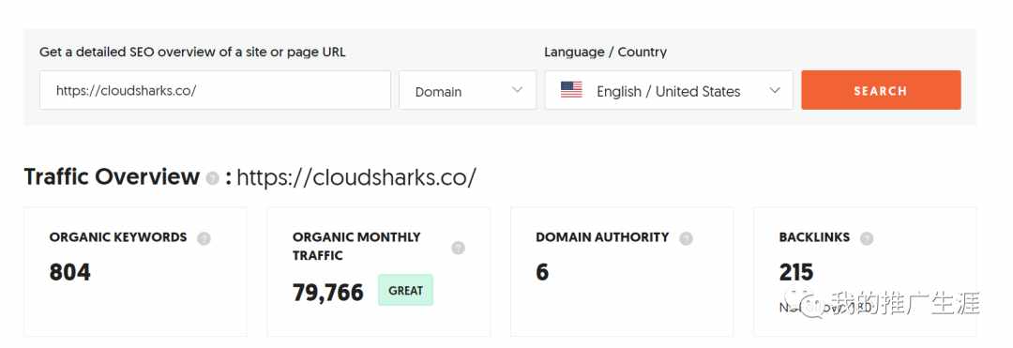1013x348 pixels.
Task: Click the 79,766 monthly traffic value
Action: point(328,293)
